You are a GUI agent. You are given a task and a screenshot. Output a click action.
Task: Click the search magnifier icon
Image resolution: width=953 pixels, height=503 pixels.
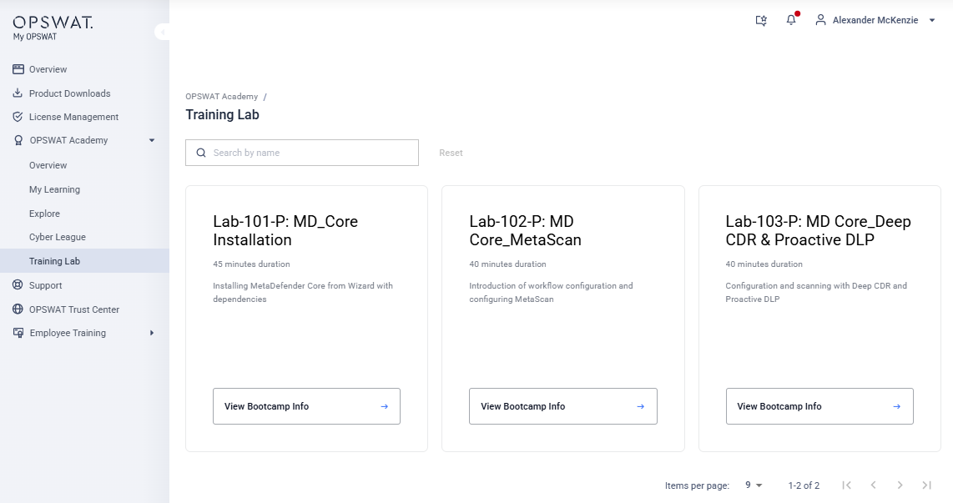(x=201, y=153)
